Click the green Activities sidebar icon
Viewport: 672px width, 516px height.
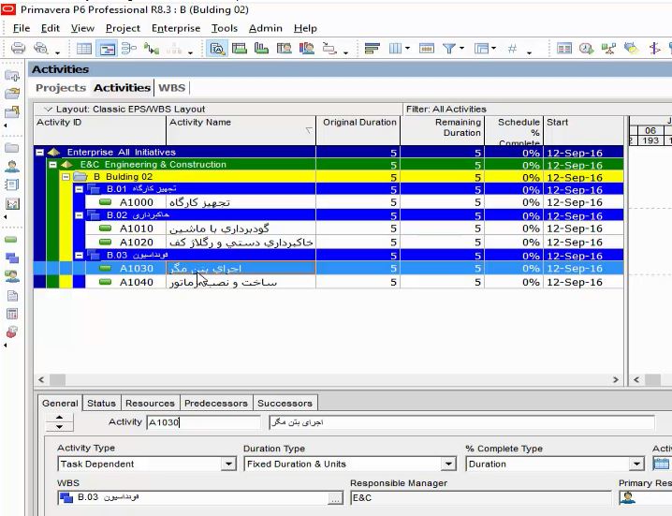coord(11,240)
